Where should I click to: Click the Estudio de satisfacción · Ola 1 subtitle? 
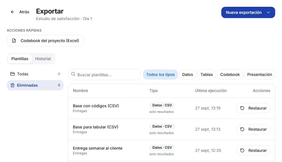tap(64, 19)
